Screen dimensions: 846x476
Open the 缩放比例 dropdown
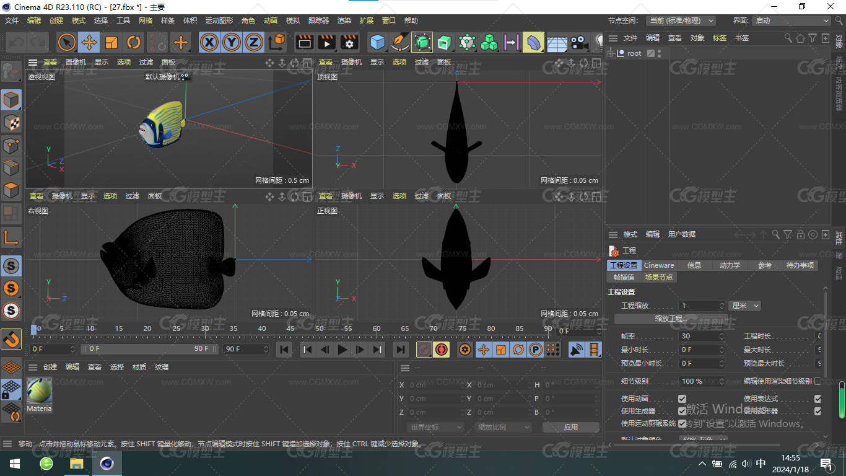click(504, 427)
